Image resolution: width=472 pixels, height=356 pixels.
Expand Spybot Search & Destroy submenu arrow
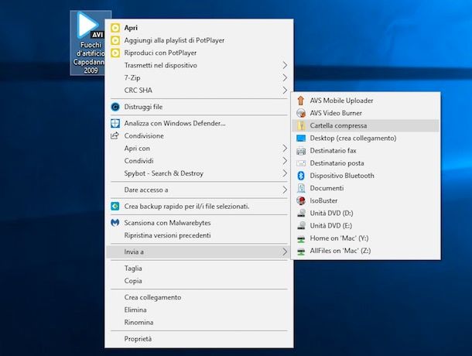click(x=285, y=173)
